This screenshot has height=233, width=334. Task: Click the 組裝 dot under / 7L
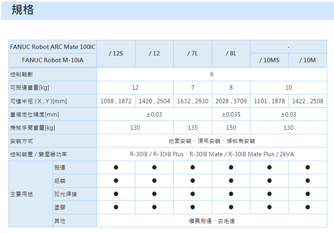[x=193, y=181]
